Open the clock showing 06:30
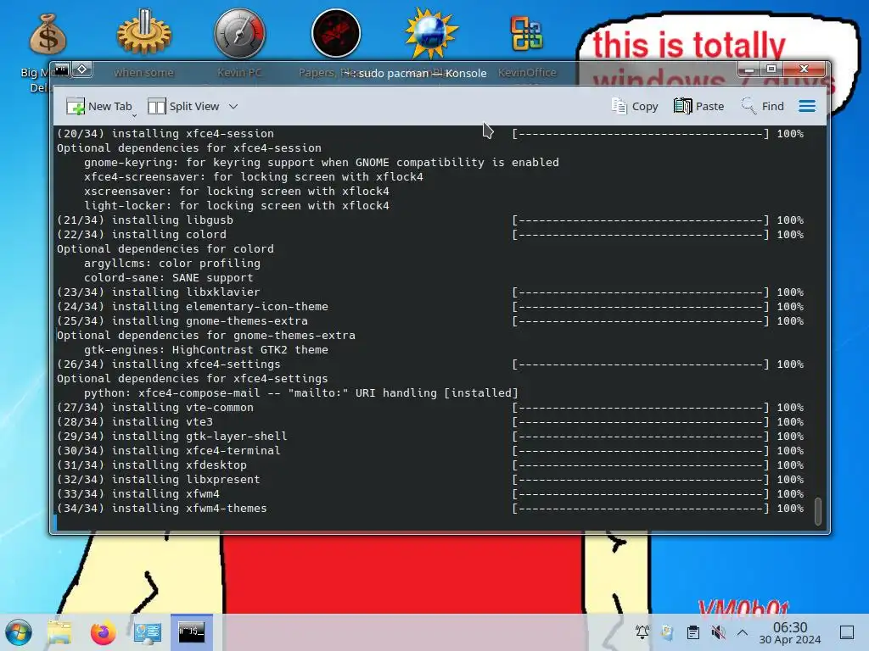 click(790, 632)
